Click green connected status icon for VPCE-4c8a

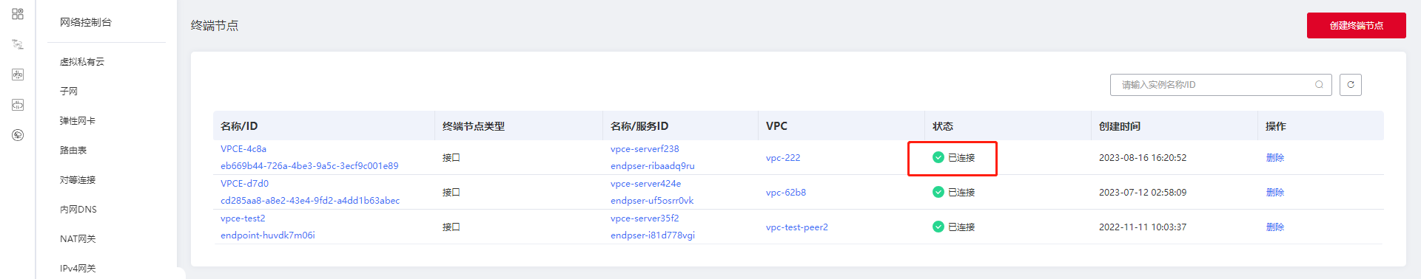(x=938, y=157)
